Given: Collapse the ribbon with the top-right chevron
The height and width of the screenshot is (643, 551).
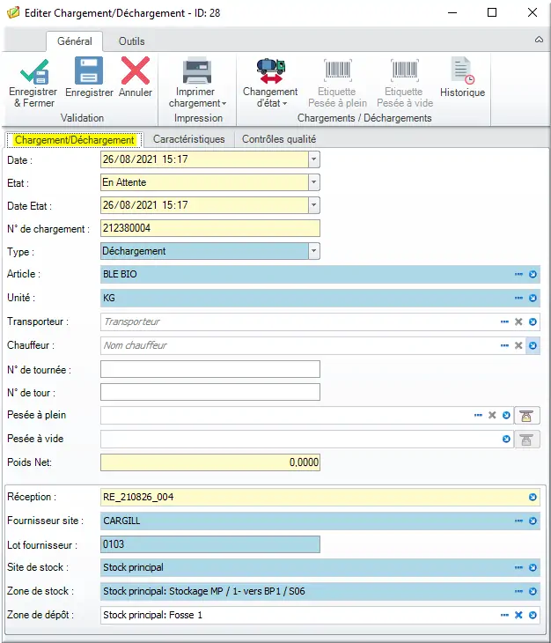Looking at the screenshot, I should tap(540, 40).
